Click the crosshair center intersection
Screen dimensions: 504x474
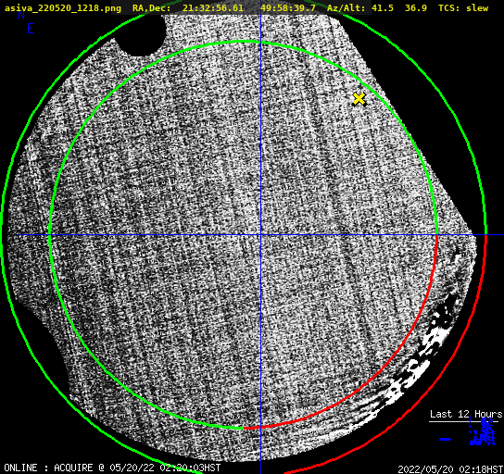(x=260, y=235)
